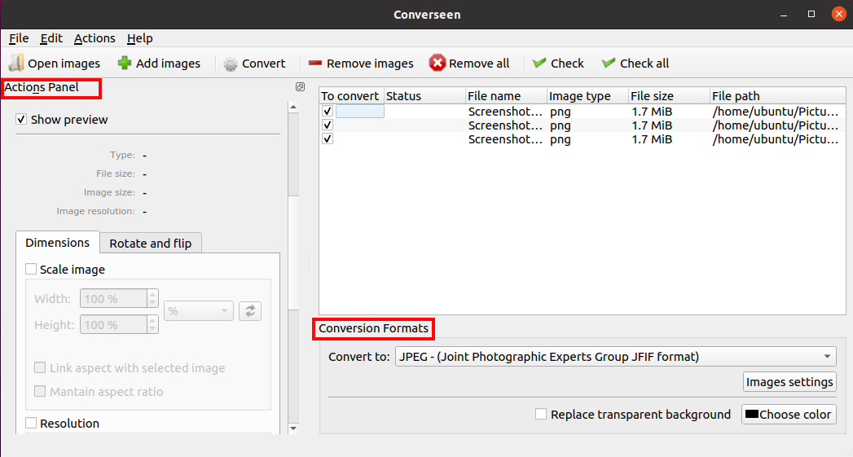853x457 pixels.
Task: Click the Open images toolbar button
Action: pyautogui.click(x=55, y=64)
